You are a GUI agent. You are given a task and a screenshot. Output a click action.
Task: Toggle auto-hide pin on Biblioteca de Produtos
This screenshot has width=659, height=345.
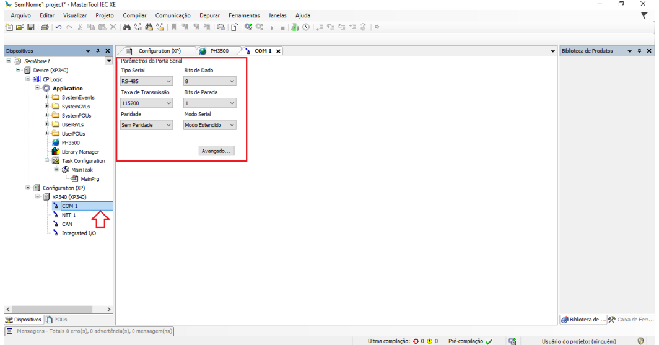tap(639, 51)
